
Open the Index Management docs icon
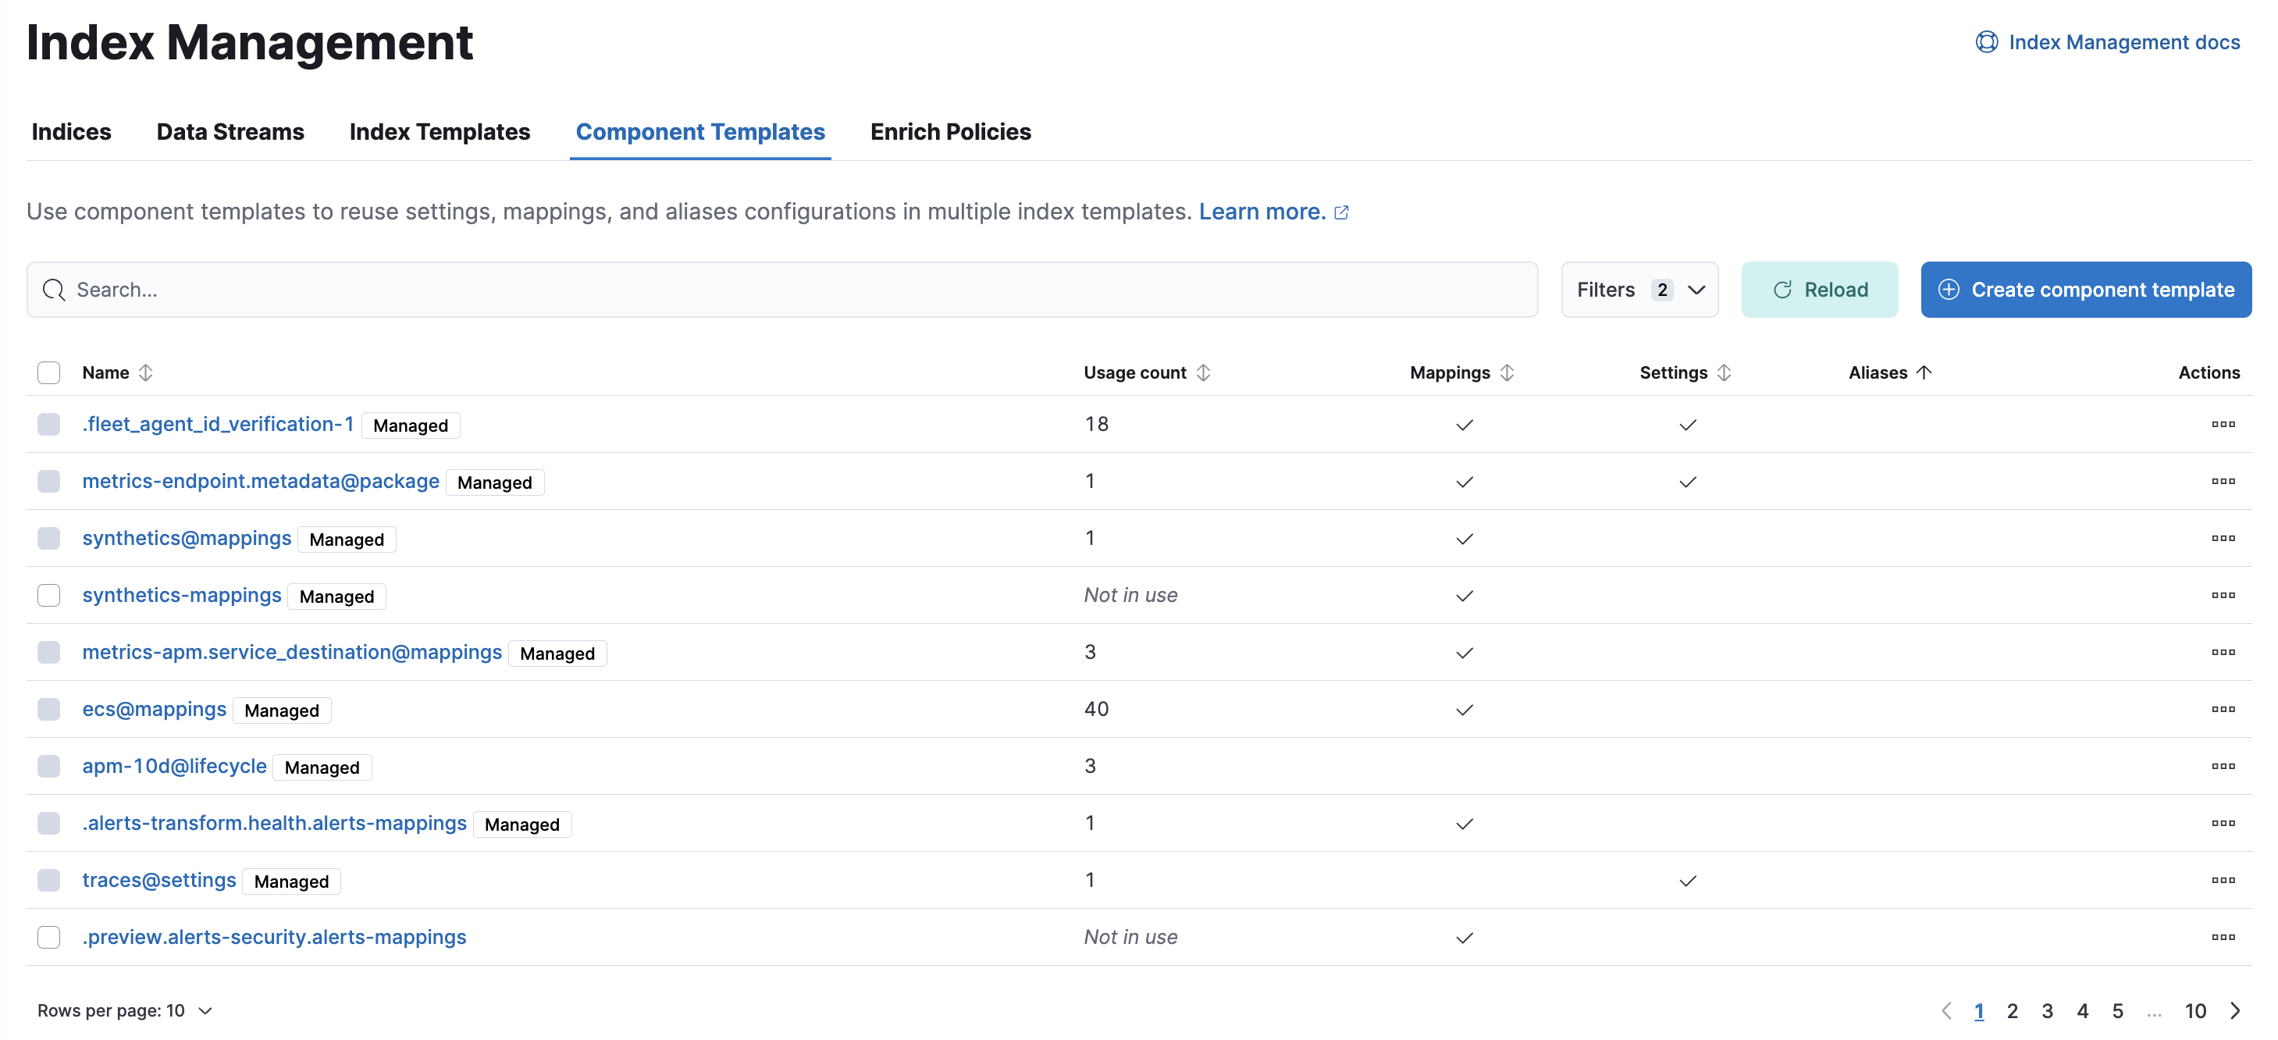(1986, 41)
